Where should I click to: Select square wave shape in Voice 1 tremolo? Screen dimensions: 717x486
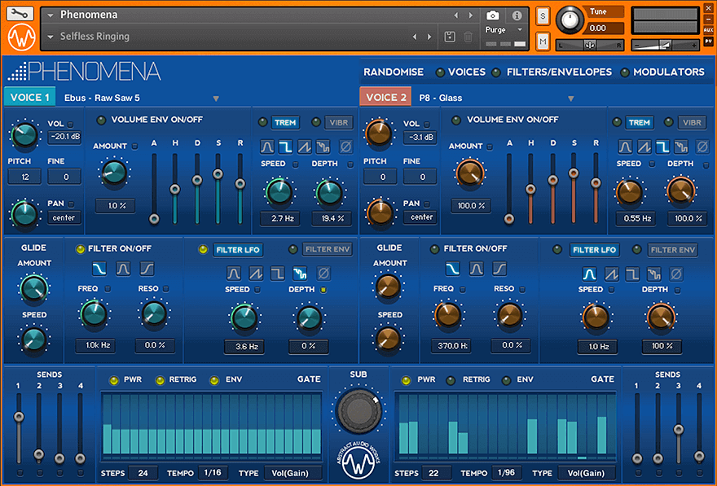[x=285, y=147]
